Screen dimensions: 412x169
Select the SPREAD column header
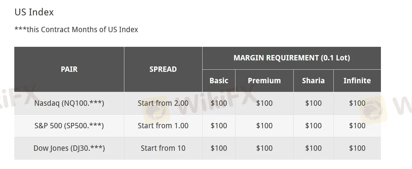pyautogui.click(x=163, y=69)
